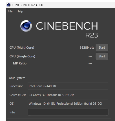Click the CINEBENCH R23.200 window title

tap(28, 5)
